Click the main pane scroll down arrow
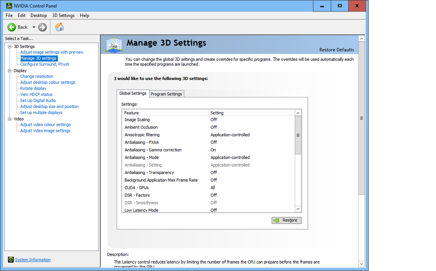This screenshot has height=271, width=436. point(361,264)
